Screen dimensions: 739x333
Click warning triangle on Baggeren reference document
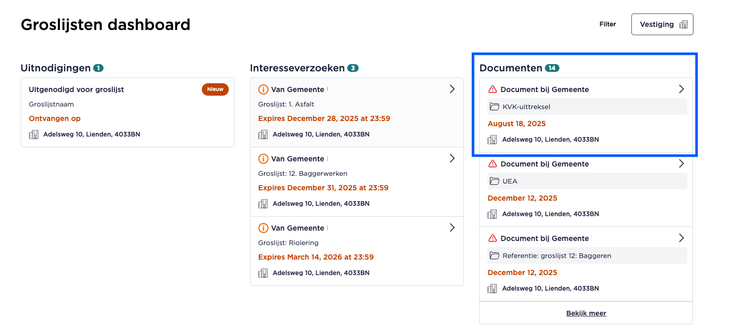(x=493, y=238)
